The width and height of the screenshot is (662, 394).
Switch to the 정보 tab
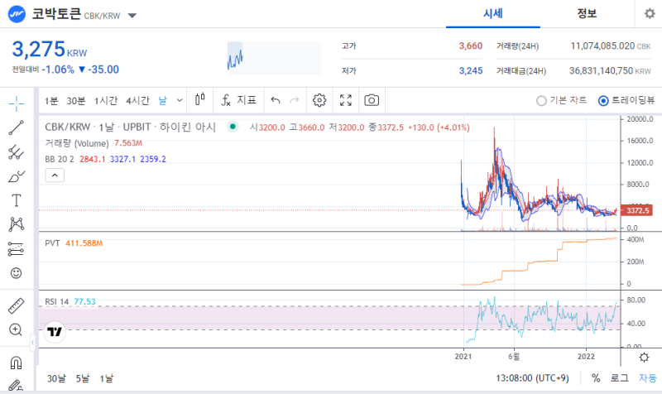[587, 14]
